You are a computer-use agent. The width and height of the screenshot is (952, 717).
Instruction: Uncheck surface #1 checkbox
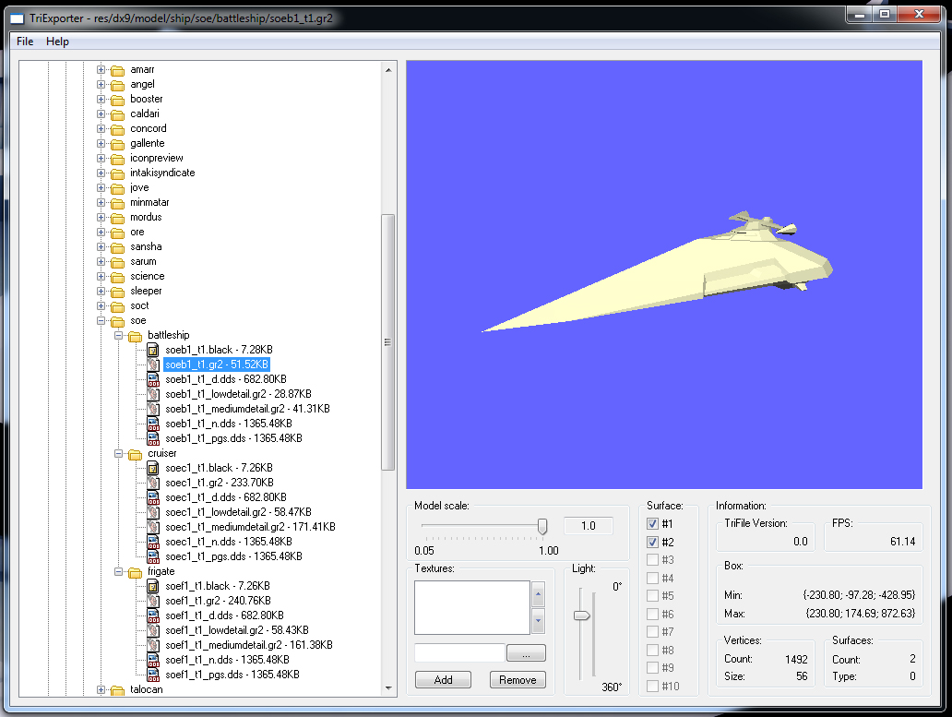click(x=653, y=524)
